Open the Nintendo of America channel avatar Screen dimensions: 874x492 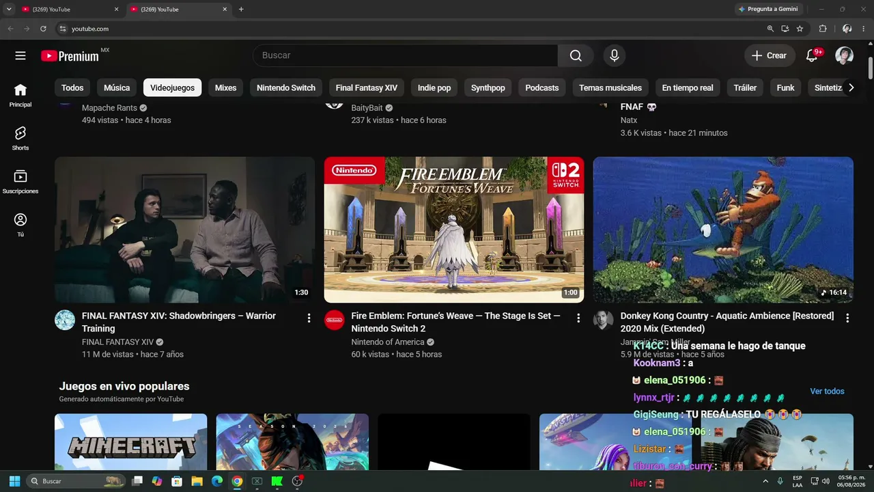(x=334, y=320)
